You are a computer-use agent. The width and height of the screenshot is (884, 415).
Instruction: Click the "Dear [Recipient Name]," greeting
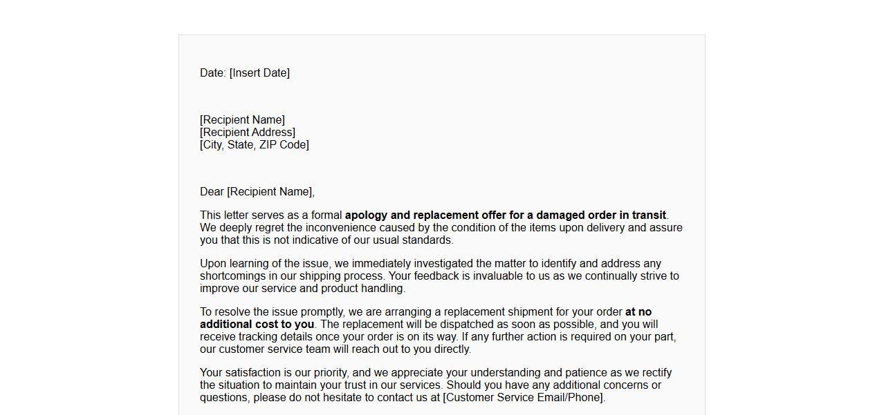coord(257,192)
